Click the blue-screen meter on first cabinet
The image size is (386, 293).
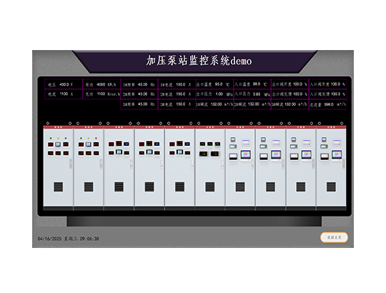58,144
